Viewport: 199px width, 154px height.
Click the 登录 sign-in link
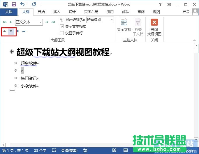[x=186, y=12]
